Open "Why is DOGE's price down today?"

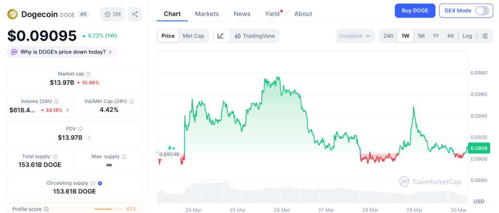click(62, 52)
